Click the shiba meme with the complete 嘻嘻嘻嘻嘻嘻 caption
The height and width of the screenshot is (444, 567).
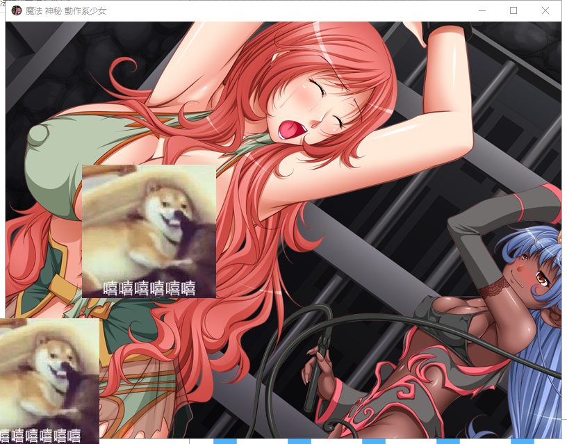149,231
